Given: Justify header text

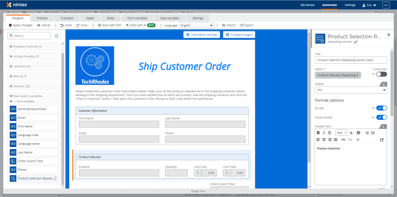Looking at the screenshot, I should coord(336,140).
